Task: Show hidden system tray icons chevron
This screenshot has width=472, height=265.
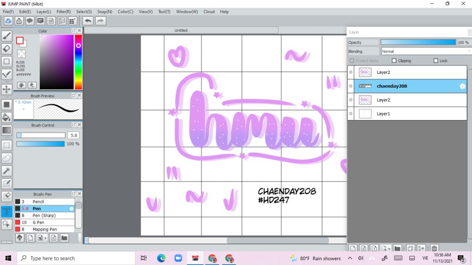Action: coord(350,258)
